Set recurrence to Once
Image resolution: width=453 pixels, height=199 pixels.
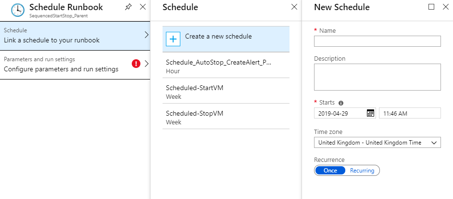click(330, 170)
